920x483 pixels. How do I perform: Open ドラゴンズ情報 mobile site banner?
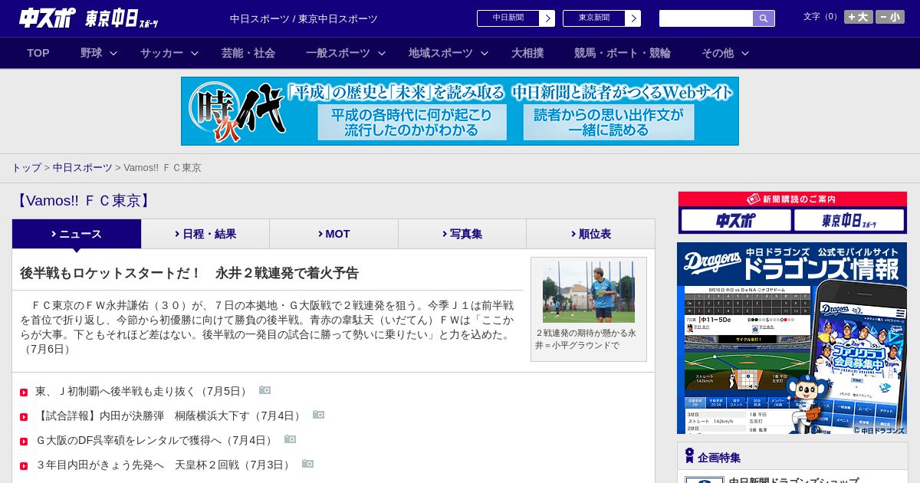click(x=792, y=338)
